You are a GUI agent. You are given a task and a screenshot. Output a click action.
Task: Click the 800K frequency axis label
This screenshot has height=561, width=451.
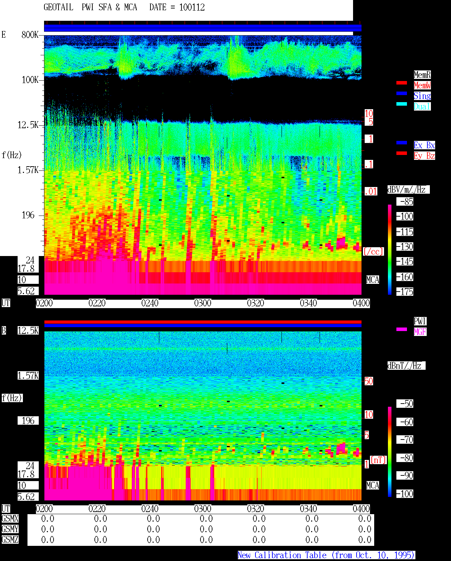point(30,35)
